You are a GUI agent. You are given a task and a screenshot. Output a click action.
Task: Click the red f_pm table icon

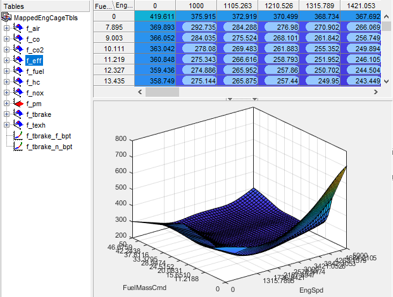(18, 104)
